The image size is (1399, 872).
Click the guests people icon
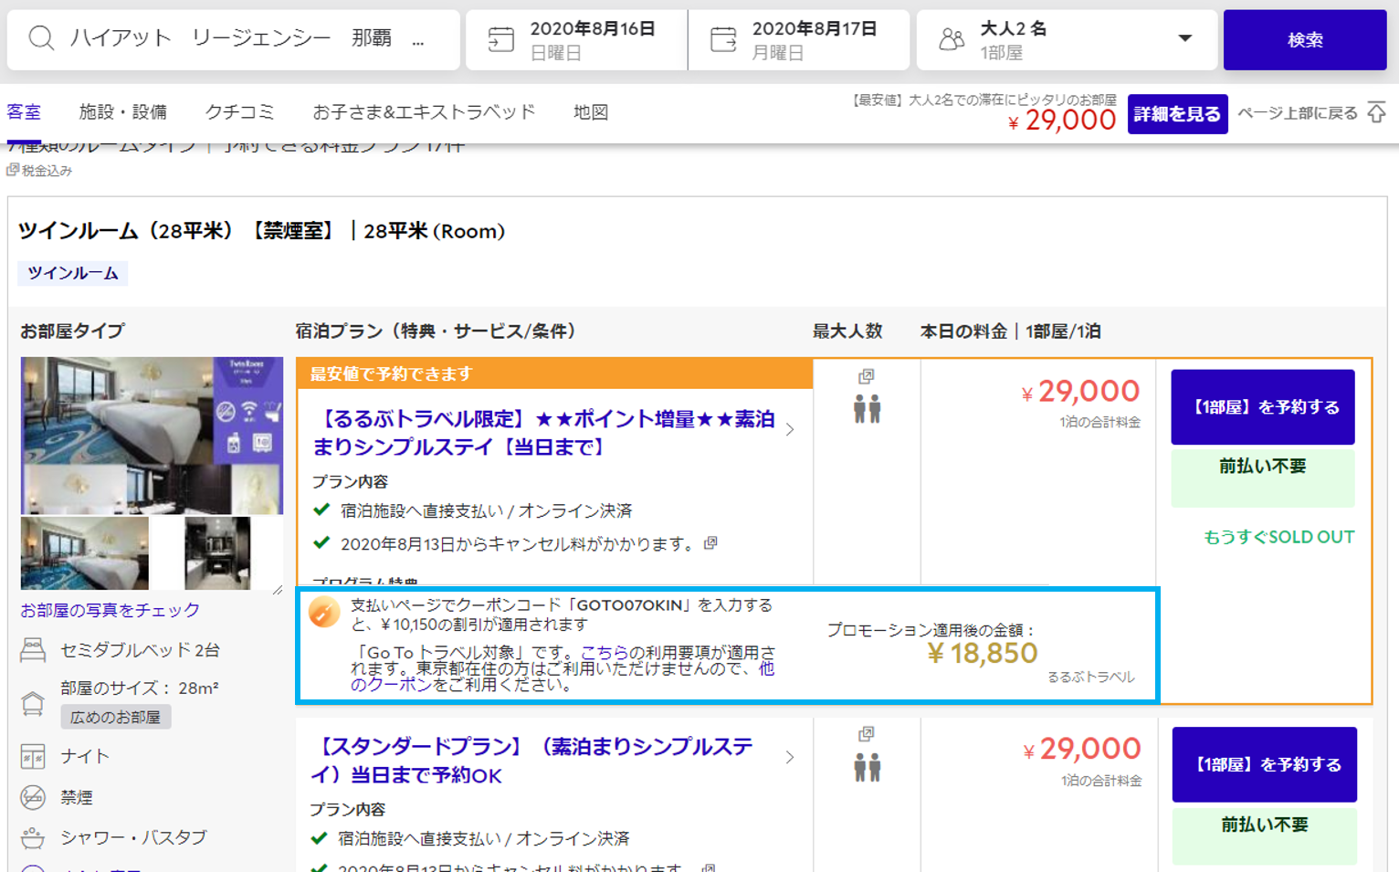952,39
